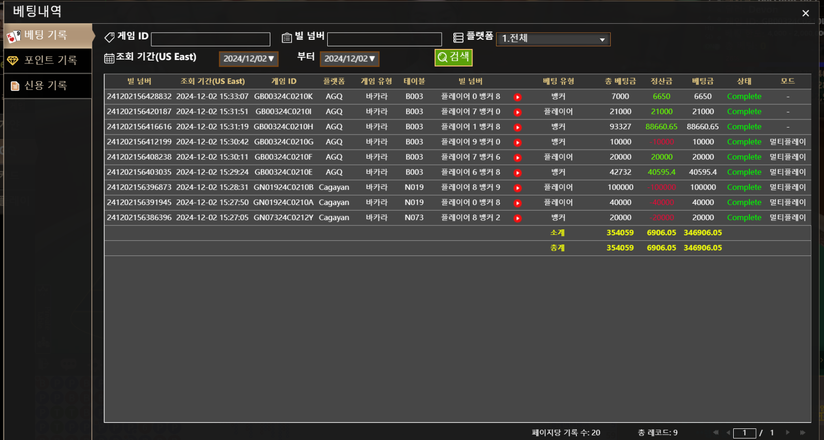Click 모드 column header

(x=788, y=81)
